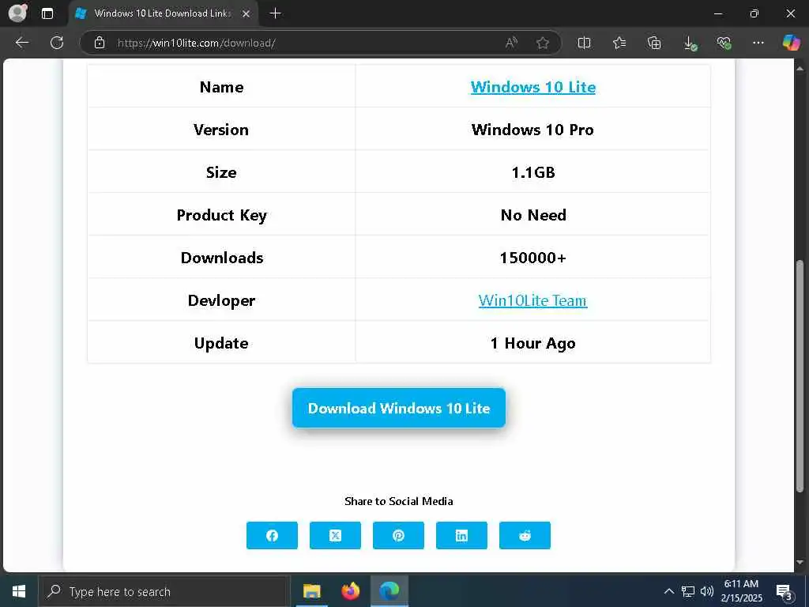
Task: Open the Edge profile avatar
Action: [17, 13]
